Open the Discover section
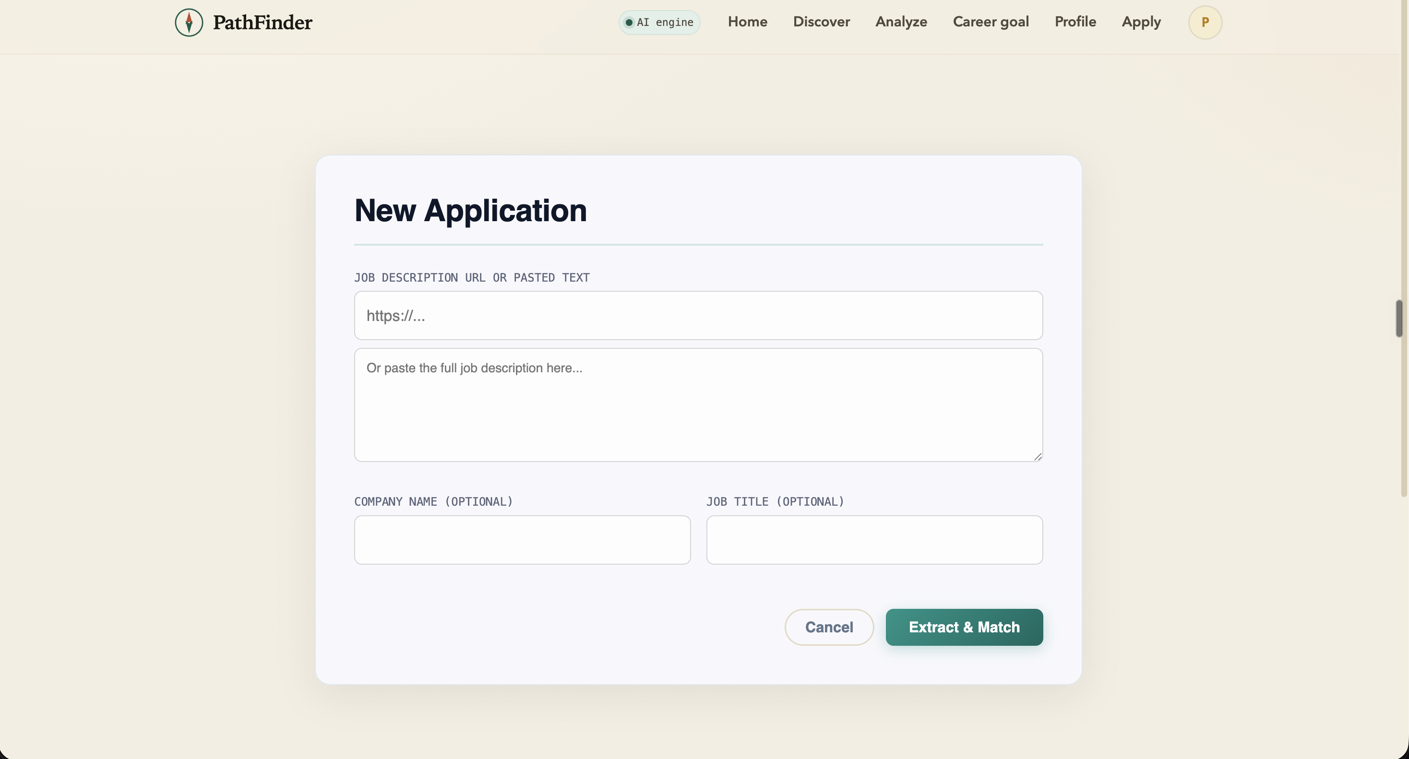The width and height of the screenshot is (1409, 759). pos(821,22)
